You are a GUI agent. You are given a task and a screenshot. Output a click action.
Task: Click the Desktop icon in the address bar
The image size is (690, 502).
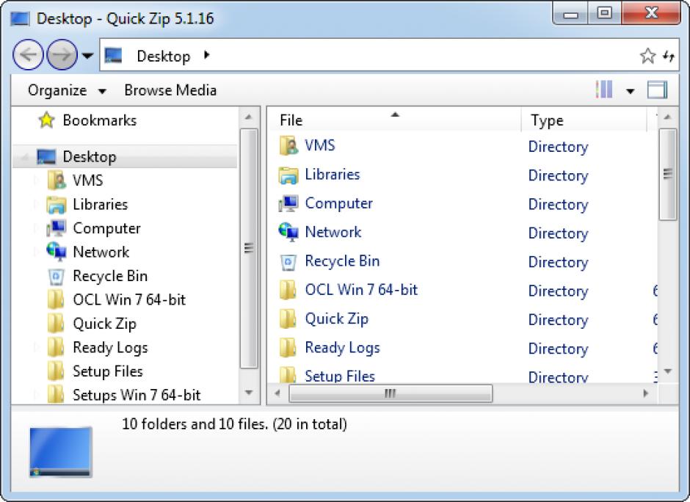tap(114, 56)
